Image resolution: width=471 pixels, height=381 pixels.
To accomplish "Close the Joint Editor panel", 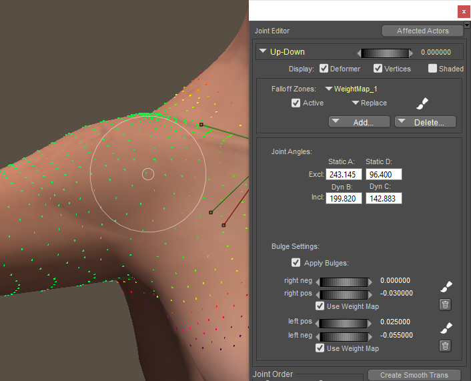I will click(464, 12).
